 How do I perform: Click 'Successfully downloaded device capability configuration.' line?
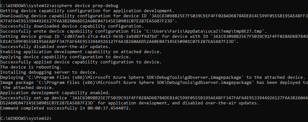(72, 26)
